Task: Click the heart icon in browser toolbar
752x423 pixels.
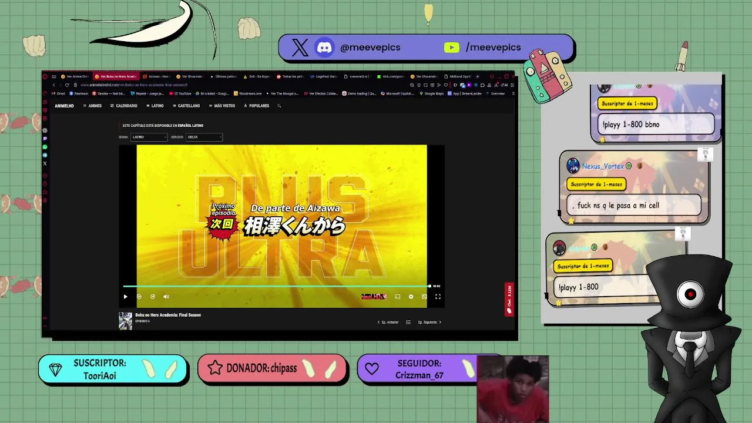Action: click(446, 85)
